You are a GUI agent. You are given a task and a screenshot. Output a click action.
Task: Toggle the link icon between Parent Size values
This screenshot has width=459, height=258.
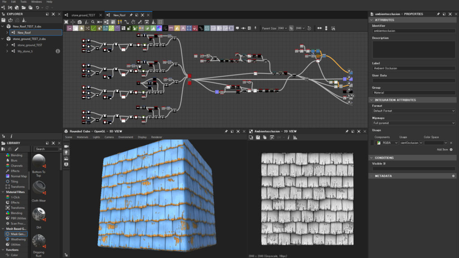(291, 28)
